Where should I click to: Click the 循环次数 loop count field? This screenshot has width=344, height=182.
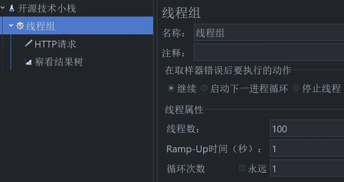(307, 168)
